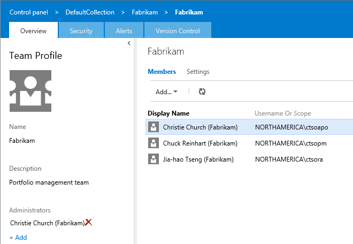Go to Control panel breadcrumb

pos(28,12)
